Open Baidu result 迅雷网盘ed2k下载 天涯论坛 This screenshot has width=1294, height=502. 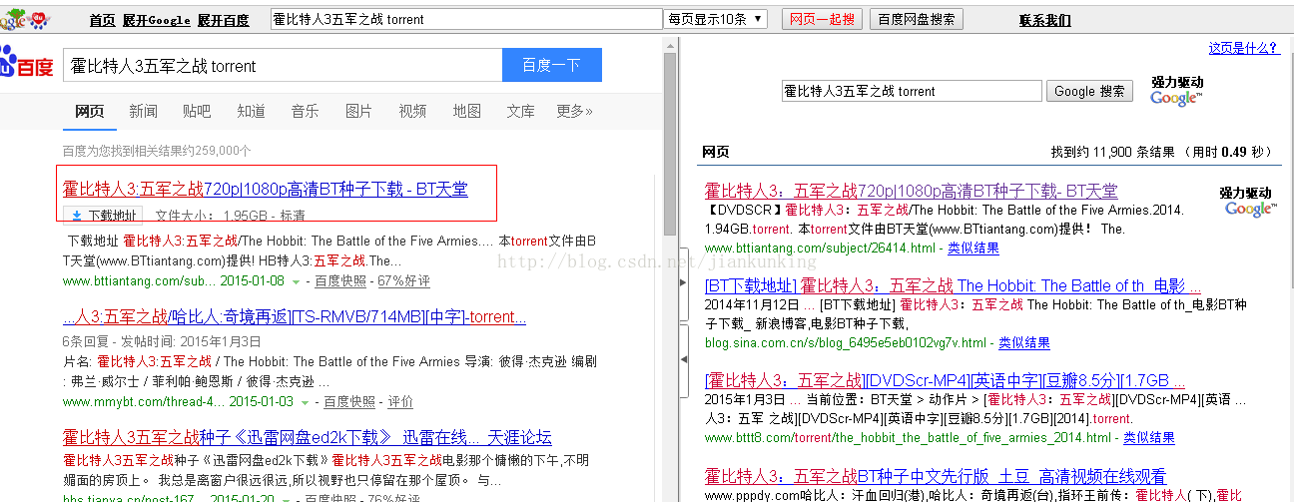click(308, 438)
